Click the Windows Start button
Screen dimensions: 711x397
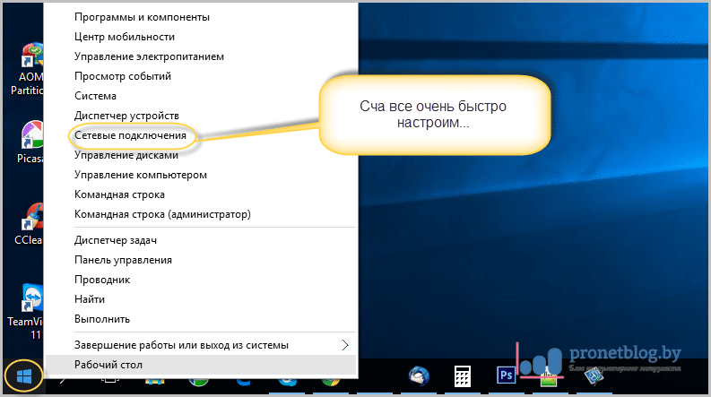[21, 374]
